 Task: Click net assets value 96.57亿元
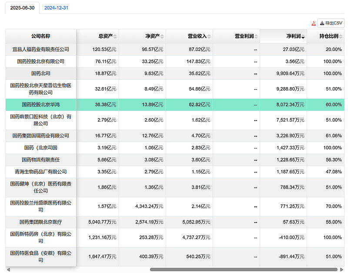click(x=153, y=49)
